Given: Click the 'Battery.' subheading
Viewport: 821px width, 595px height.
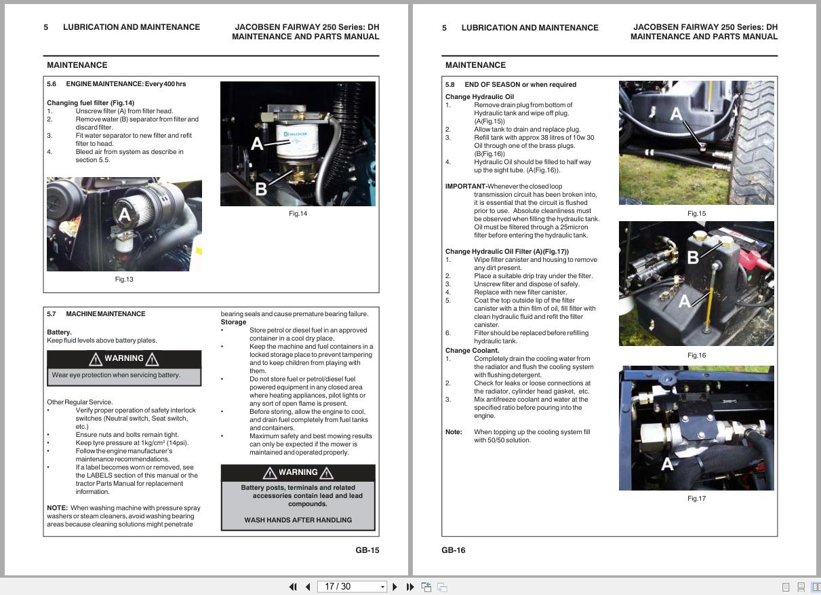Looking at the screenshot, I should click(59, 332).
